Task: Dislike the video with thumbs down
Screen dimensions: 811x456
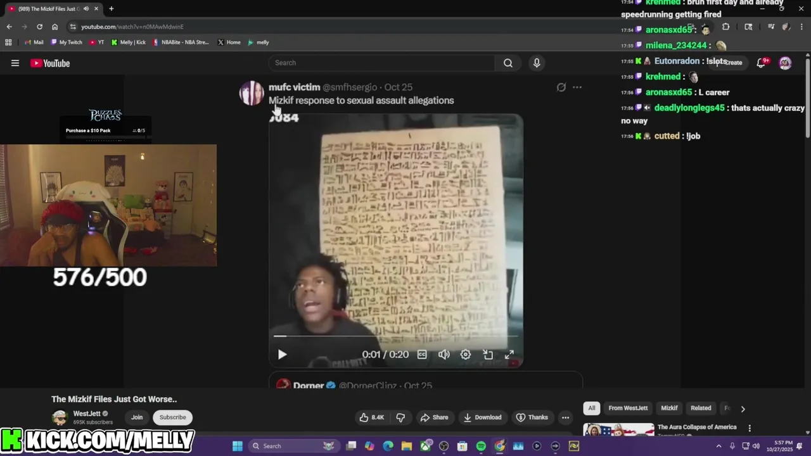Action: click(400, 417)
